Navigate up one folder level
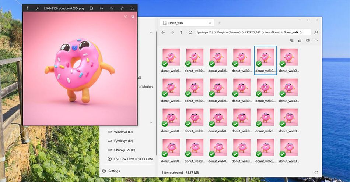Viewport: 350px width, 182px height. click(181, 32)
